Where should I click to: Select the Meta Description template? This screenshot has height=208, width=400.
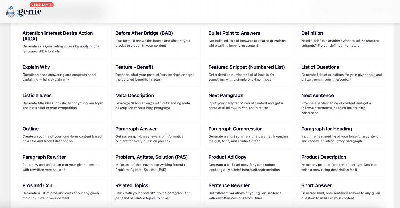pos(156,104)
